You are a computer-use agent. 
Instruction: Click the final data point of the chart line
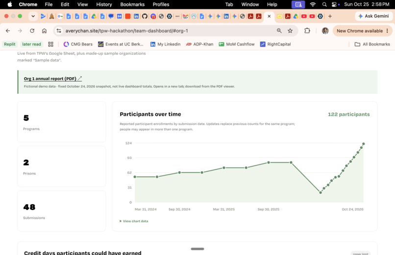363,144
